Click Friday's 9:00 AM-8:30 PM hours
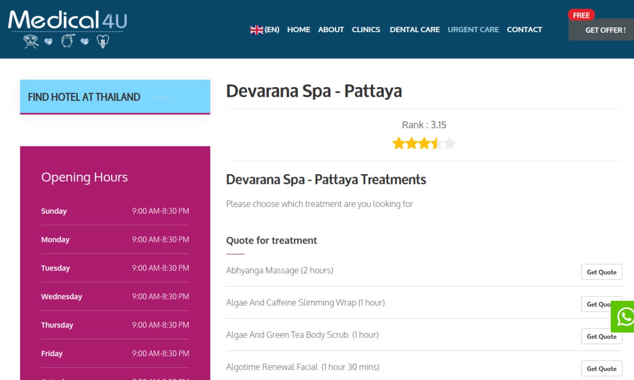The height and width of the screenshot is (380, 634). pyautogui.click(x=160, y=354)
